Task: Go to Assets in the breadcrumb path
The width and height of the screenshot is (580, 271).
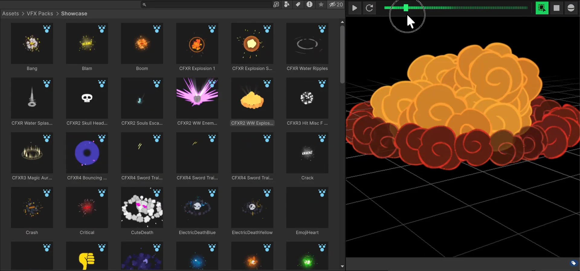Action: tap(11, 14)
